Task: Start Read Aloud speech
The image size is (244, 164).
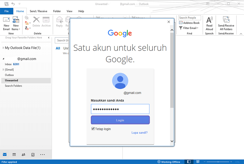Action: [x=209, y=24]
